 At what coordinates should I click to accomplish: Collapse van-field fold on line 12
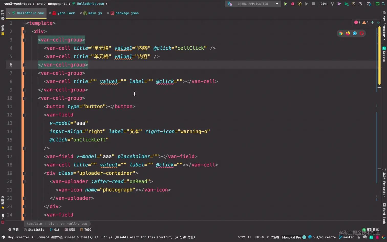tap(24, 115)
